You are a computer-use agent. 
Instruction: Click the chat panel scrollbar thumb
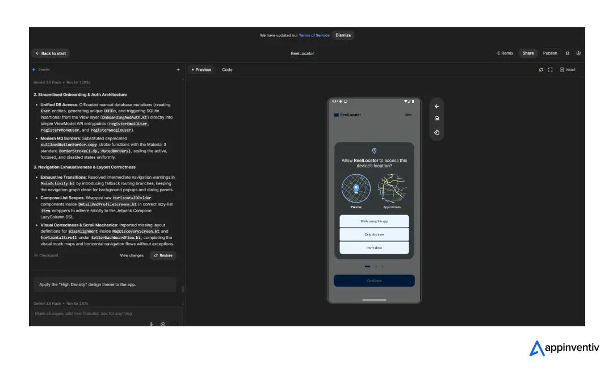183,289
